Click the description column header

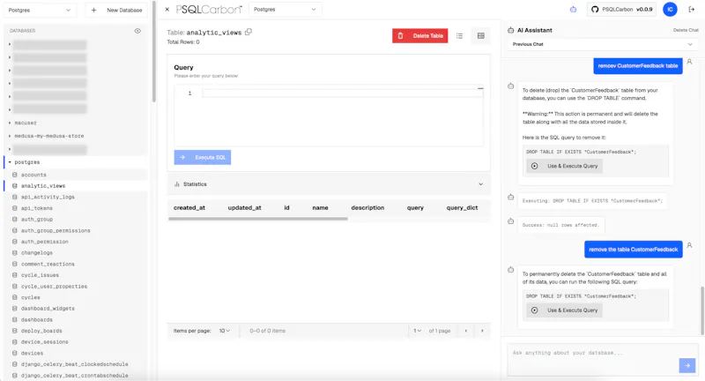tap(367, 208)
